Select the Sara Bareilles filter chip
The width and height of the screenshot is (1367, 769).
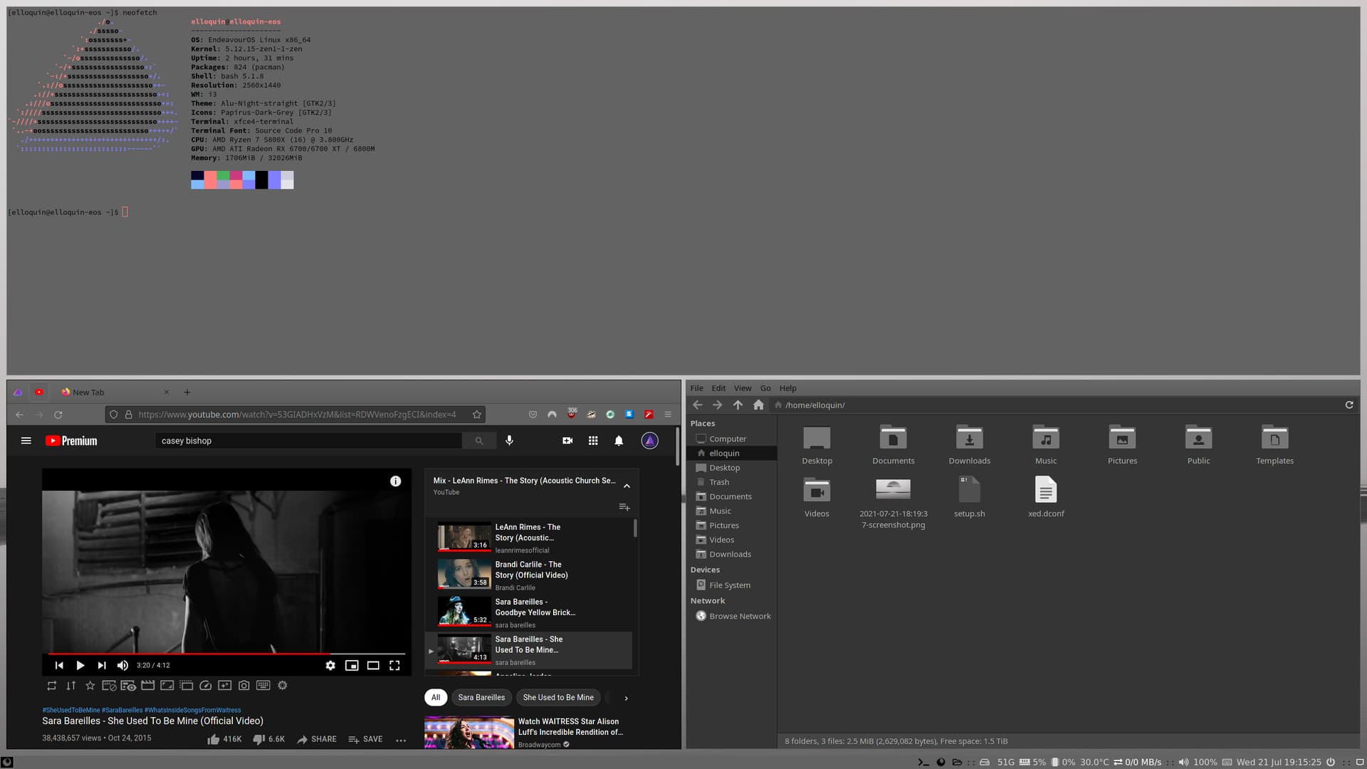point(481,698)
